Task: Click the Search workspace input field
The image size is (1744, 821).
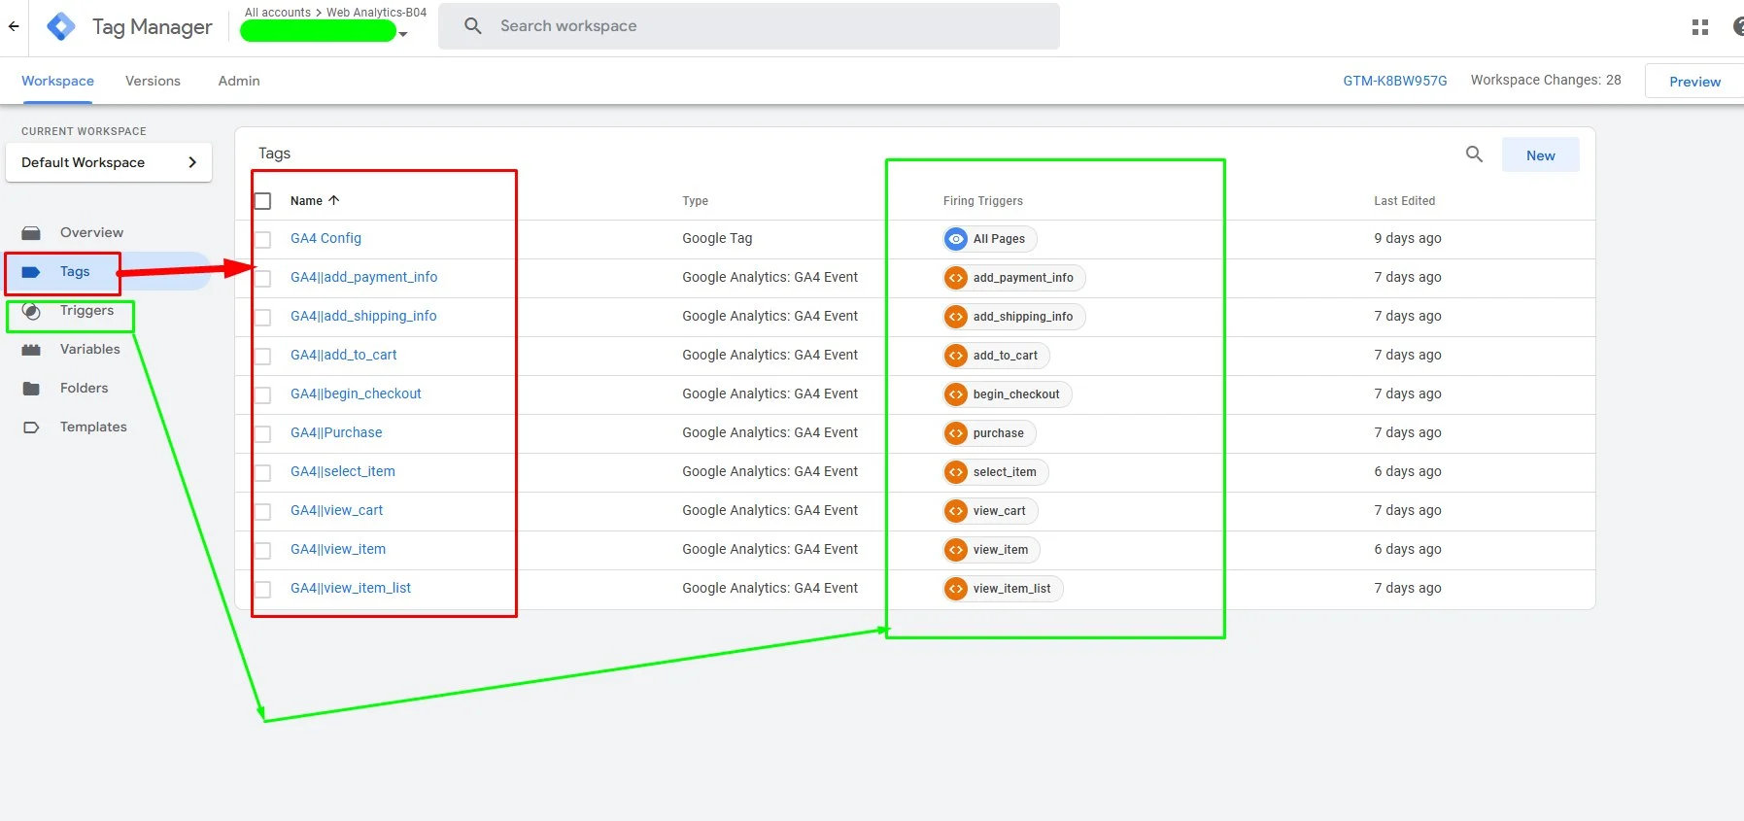Action: click(749, 26)
